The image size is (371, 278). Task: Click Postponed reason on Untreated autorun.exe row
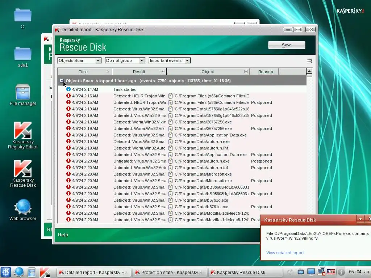(261, 161)
